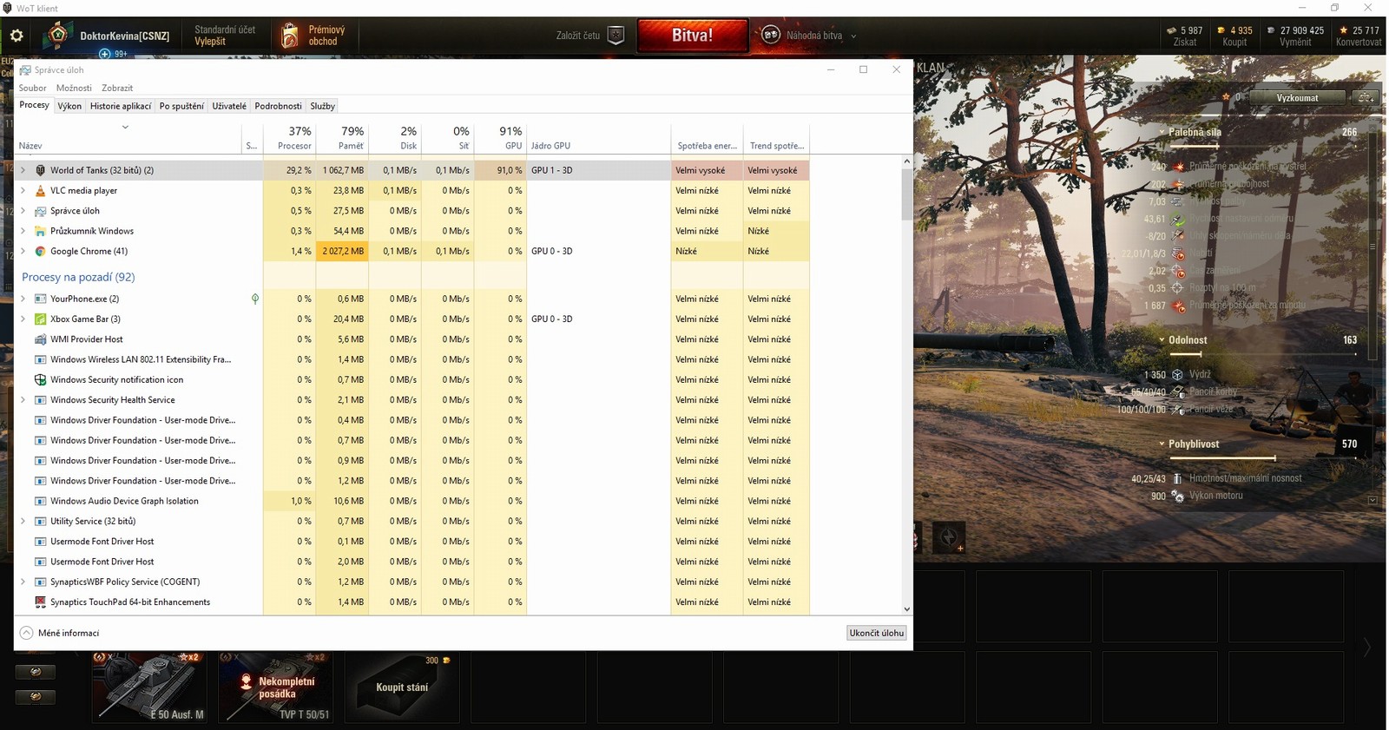Click the Google Chrome process icon
This screenshot has width=1389, height=730.
click(40, 252)
